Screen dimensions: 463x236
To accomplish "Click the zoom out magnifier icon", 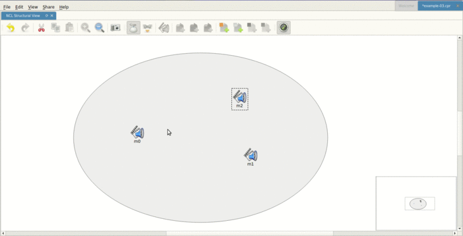I will pos(100,28).
